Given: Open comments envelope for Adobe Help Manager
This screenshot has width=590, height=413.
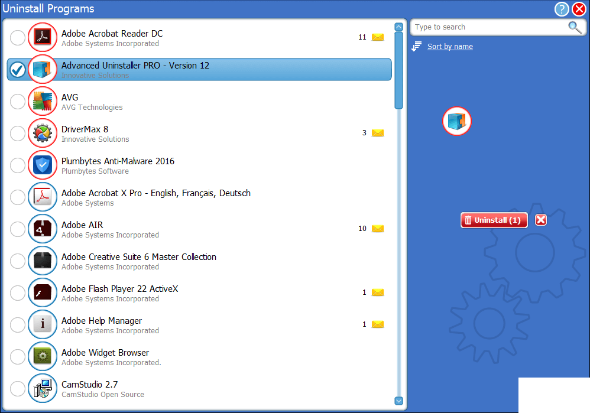Looking at the screenshot, I should 378,324.
